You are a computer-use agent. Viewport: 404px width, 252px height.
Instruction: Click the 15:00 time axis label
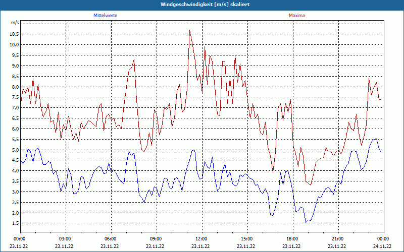tap(247, 239)
